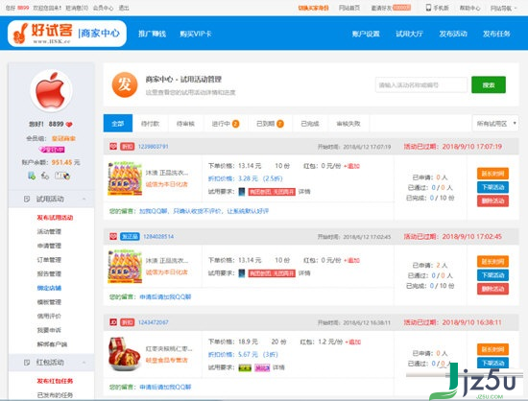Image resolution: width=528 pixels, height=401 pixels.
Task: Click blue 下架活动 button on second activity
Action: [x=492, y=275]
